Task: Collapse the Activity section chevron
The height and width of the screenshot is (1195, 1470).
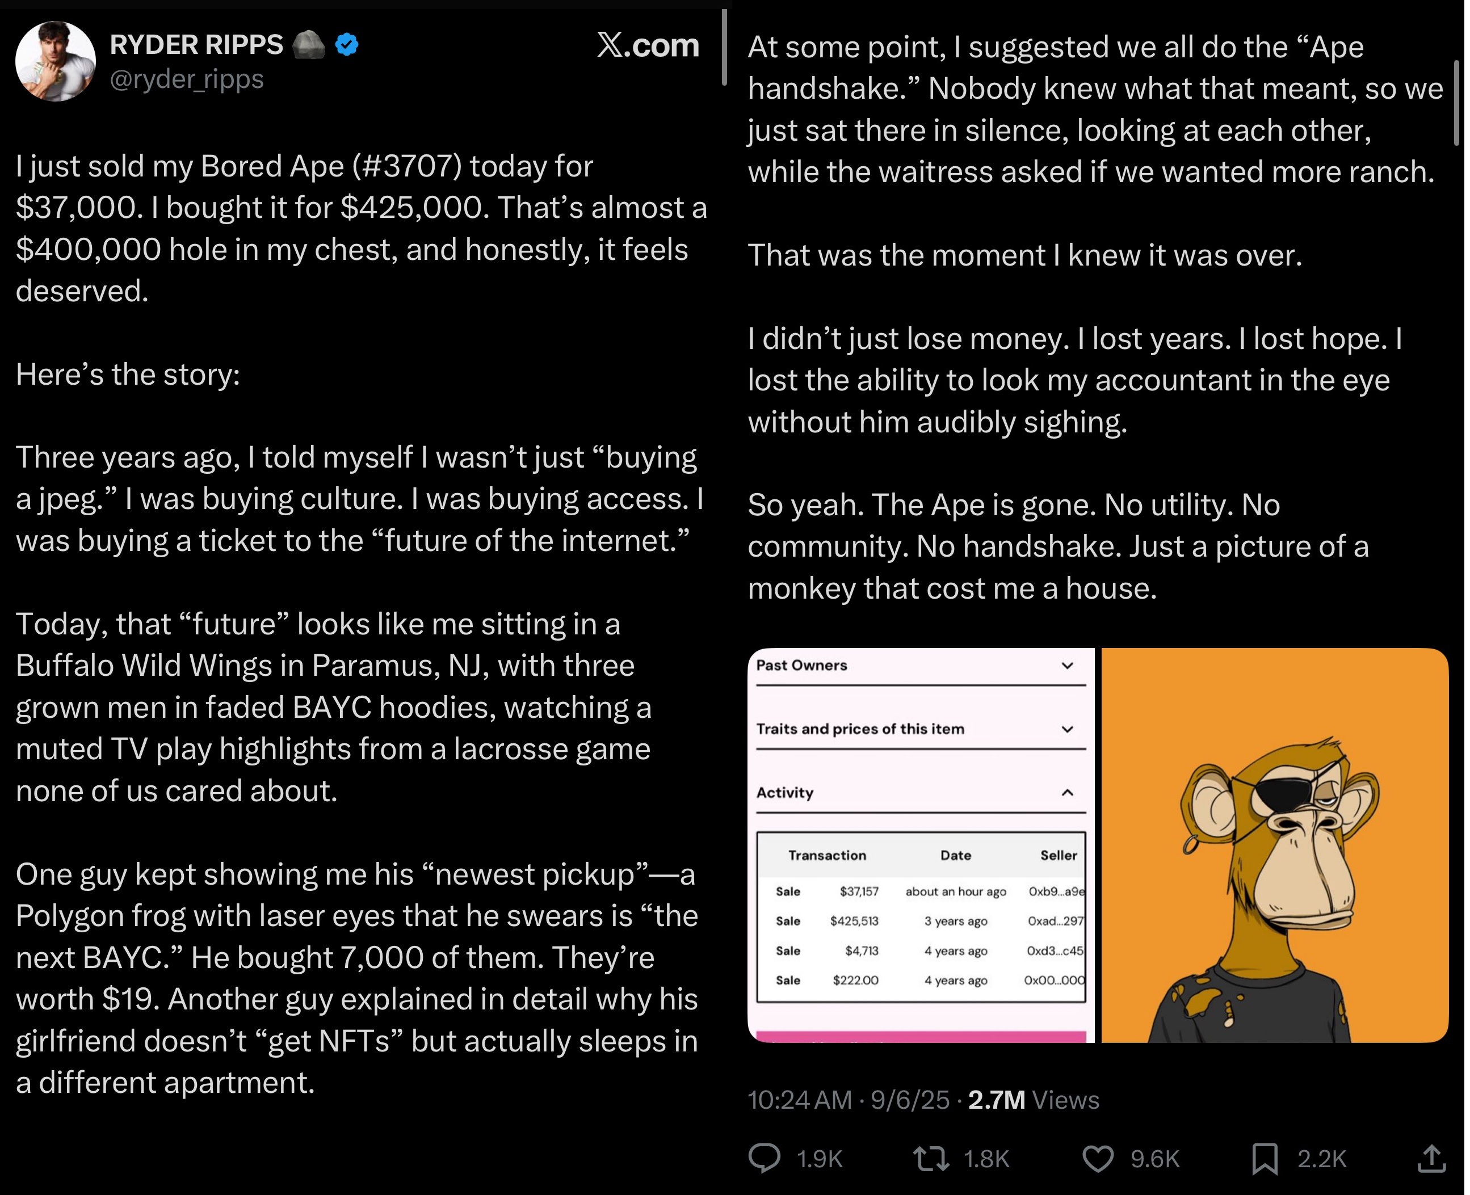Action: (x=1067, y=792)
